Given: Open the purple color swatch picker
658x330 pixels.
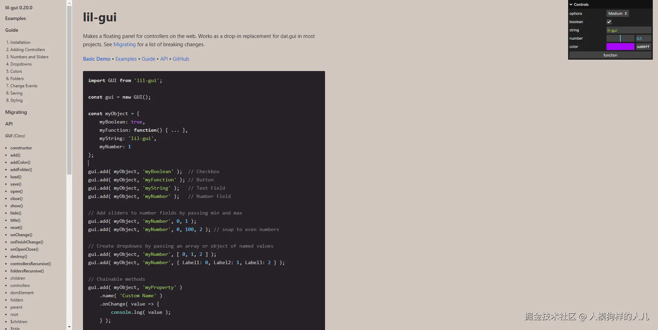Looking at the screenshot, I should (x=620, y=47).
